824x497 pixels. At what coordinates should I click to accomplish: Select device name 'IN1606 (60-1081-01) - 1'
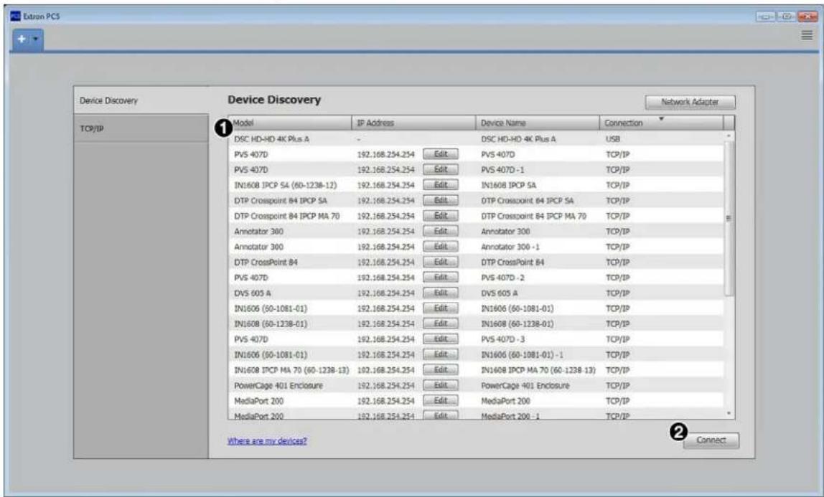click(x=522, y=355)
